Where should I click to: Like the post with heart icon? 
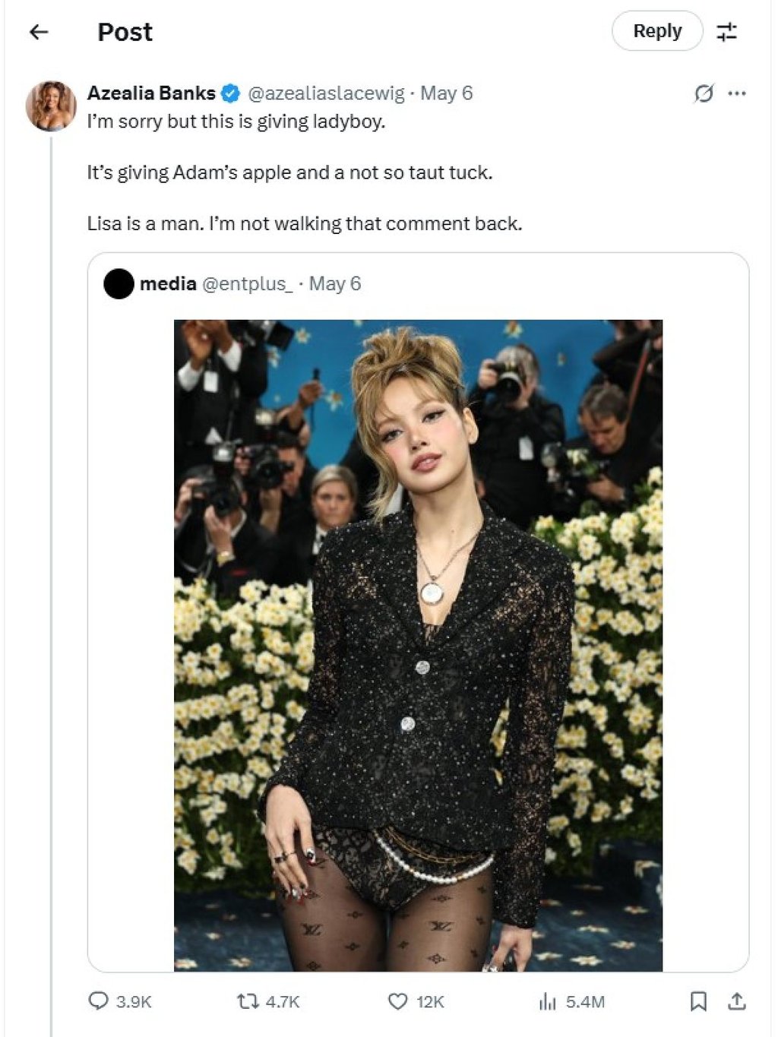398,1001
